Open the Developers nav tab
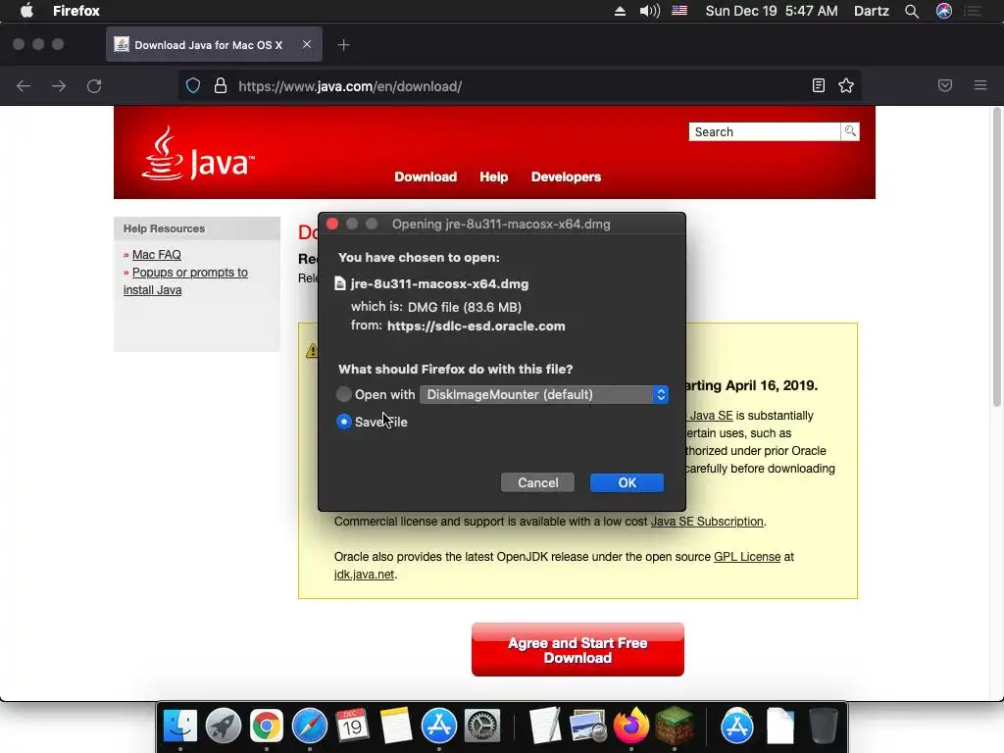1004x753 pixels. [566, 176]
